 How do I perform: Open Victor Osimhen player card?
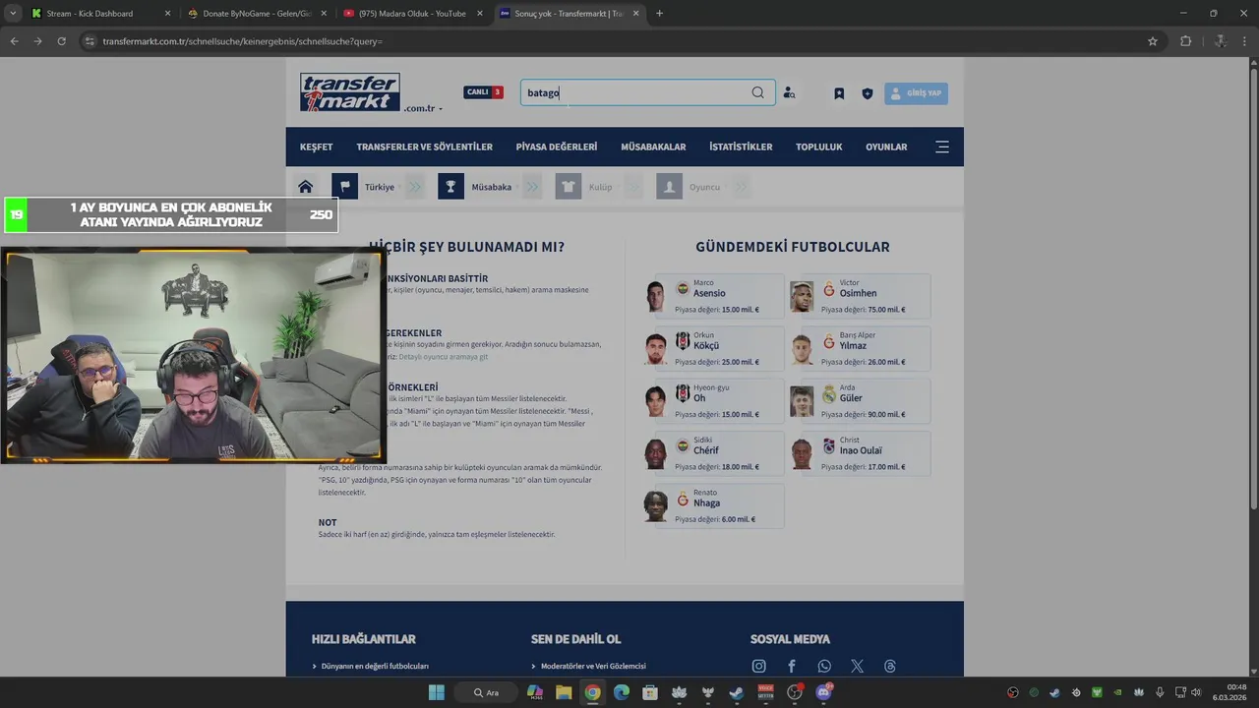[859, 296]
